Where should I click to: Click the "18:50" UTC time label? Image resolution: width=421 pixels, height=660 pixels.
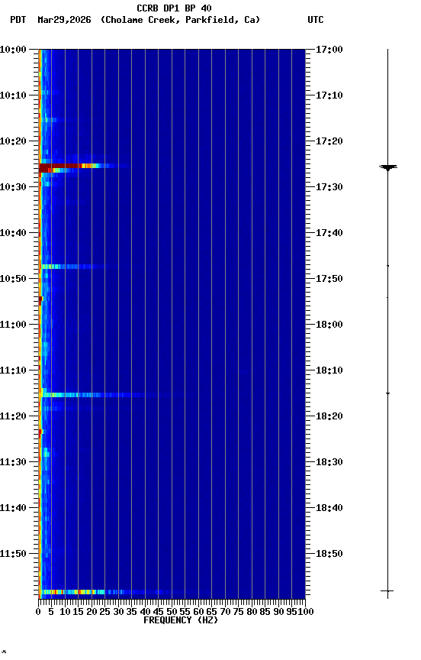click(x=329, y=555)
